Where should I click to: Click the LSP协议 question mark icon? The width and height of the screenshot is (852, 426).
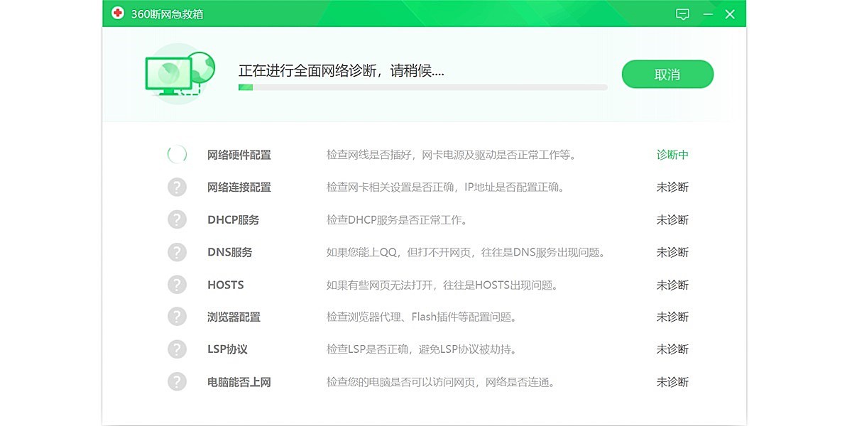[x=177, y=349]
